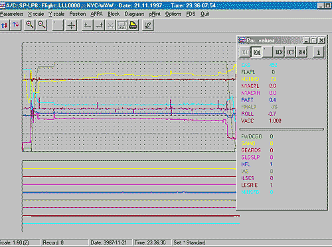Click the small blue-red arrows toolbar icon

pos(16,25)
